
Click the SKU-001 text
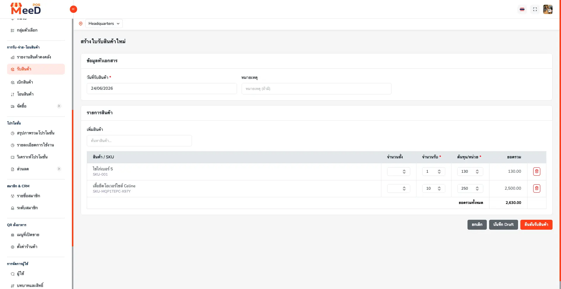[100, 174]
